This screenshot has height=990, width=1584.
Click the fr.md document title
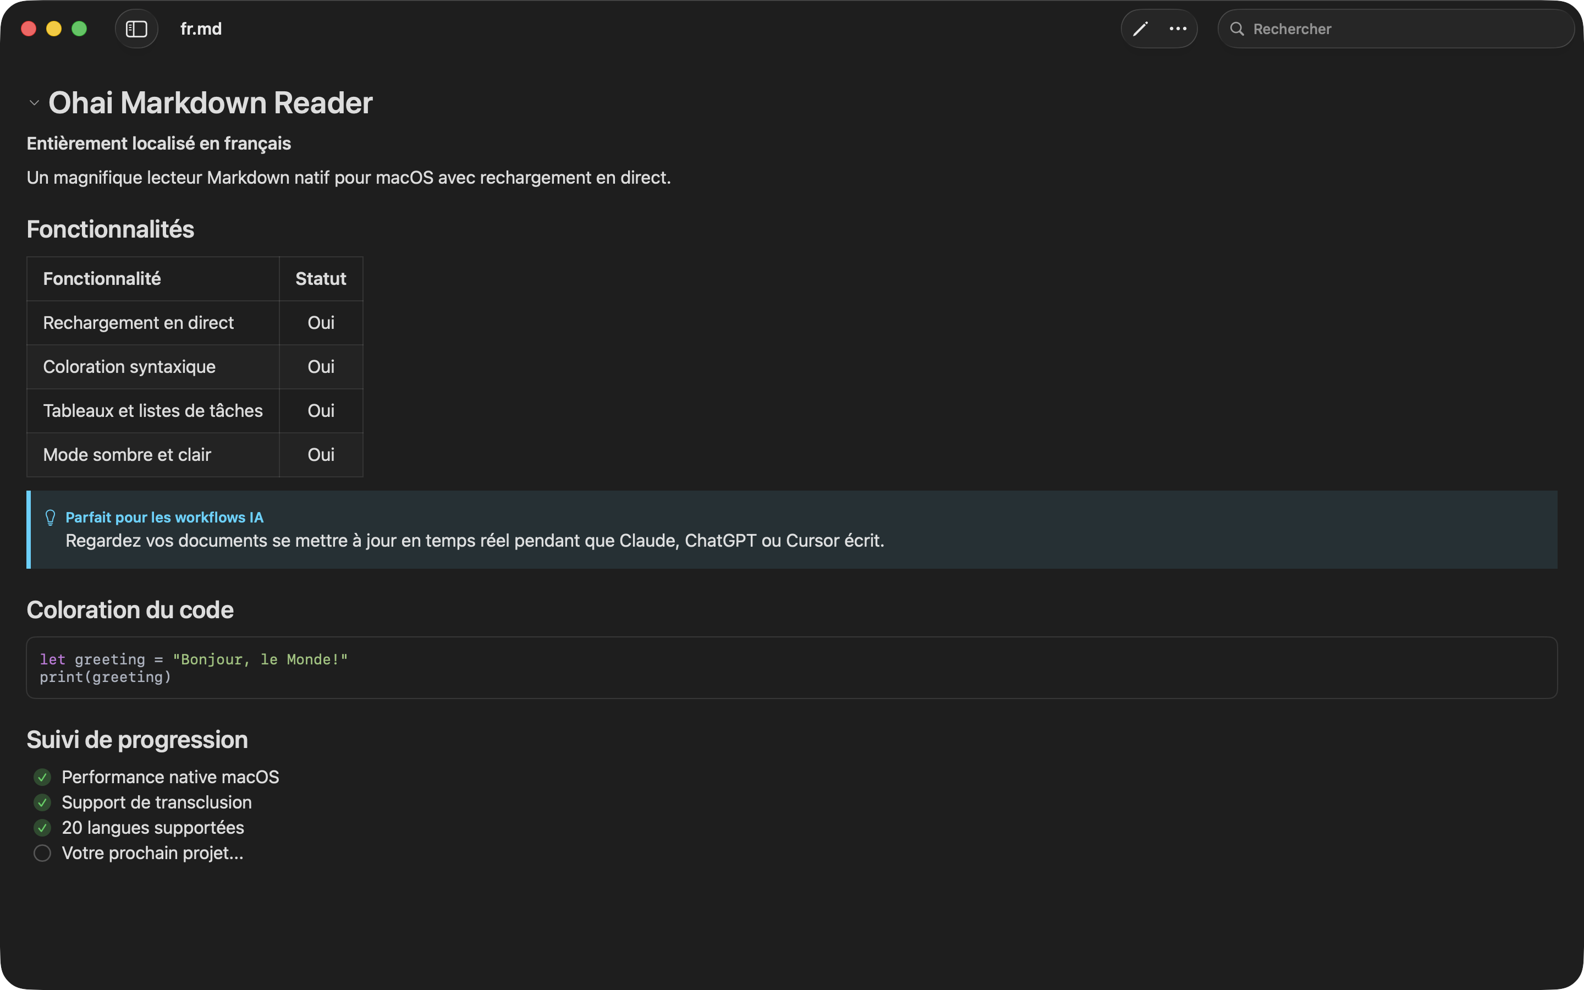point(201,29)
